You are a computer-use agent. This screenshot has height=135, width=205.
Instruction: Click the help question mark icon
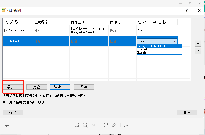tap(186, 10)
